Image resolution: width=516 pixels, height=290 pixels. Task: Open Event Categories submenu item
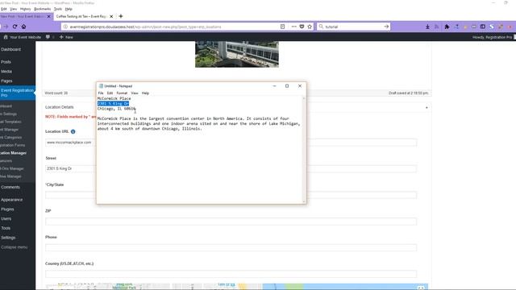coord(11,138)
